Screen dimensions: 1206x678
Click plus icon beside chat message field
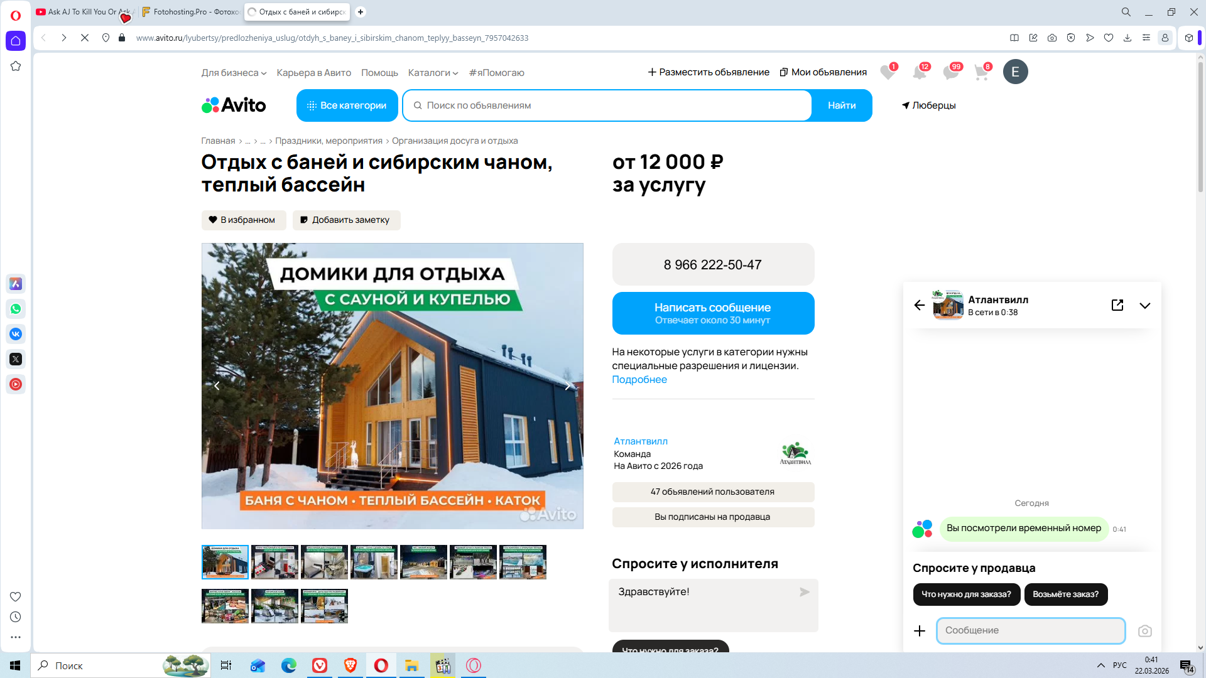[920, 631]
